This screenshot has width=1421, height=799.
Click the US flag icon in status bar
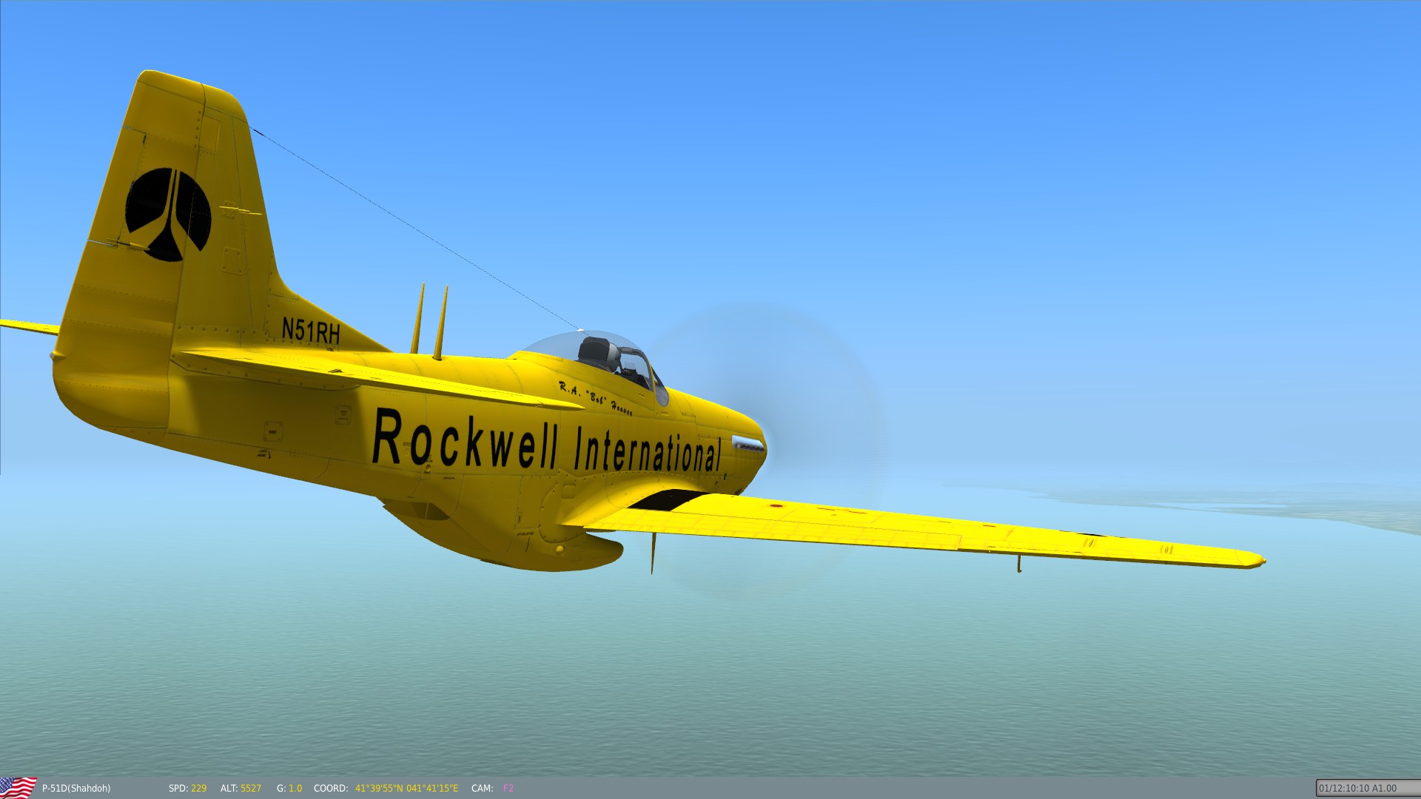(x=18, y=787)
